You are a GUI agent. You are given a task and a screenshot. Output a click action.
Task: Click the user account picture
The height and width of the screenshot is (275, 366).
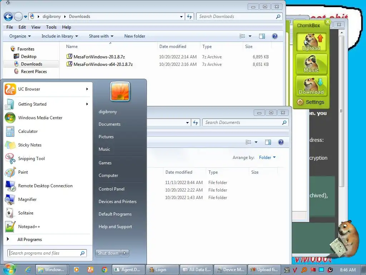point(120,91)
